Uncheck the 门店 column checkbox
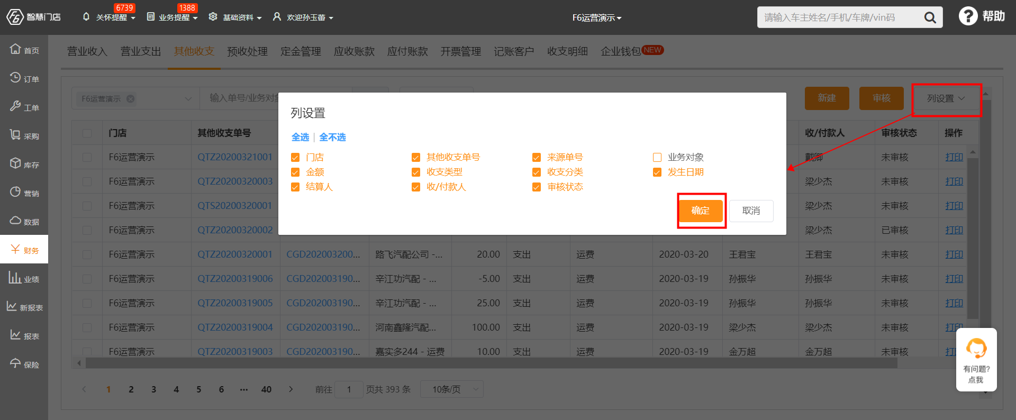 (295, 158)
